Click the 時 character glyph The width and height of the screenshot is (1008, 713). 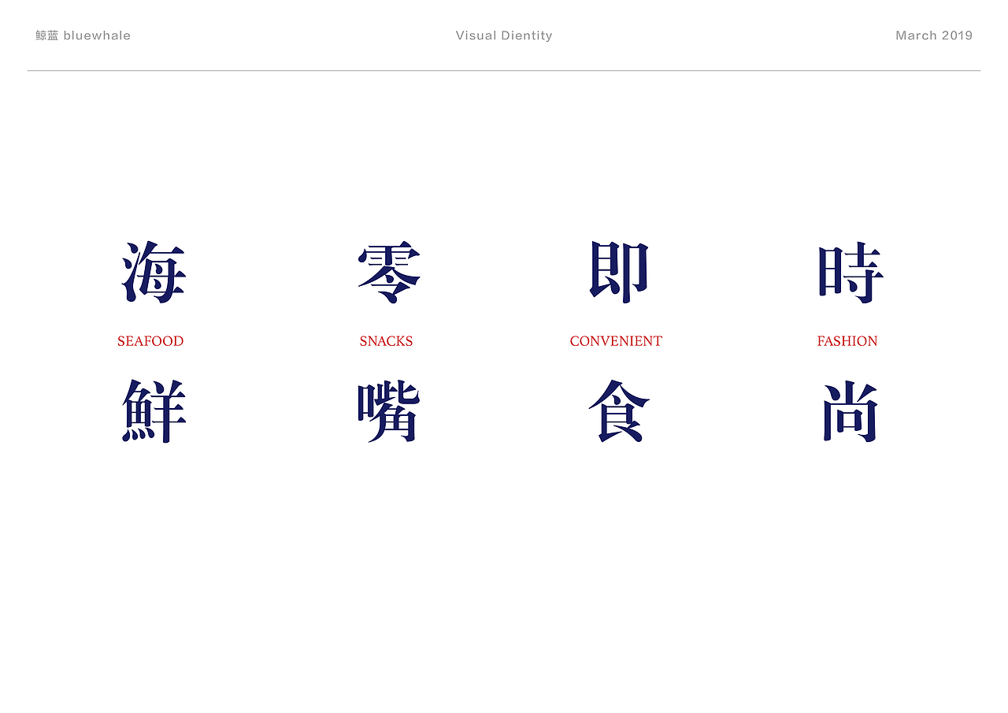tap(848, 272)
